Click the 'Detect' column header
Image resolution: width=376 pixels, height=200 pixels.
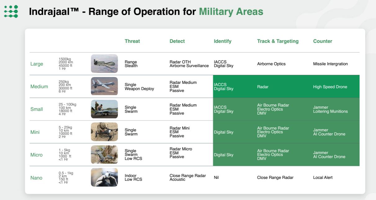(177, 41)
